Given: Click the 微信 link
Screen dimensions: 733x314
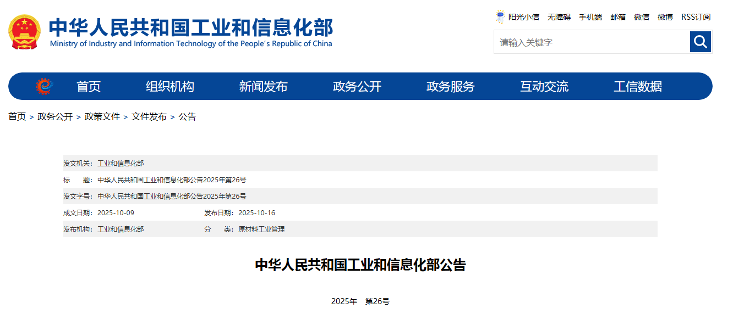Looking at the screenshot, I should [x=642, y=17].
